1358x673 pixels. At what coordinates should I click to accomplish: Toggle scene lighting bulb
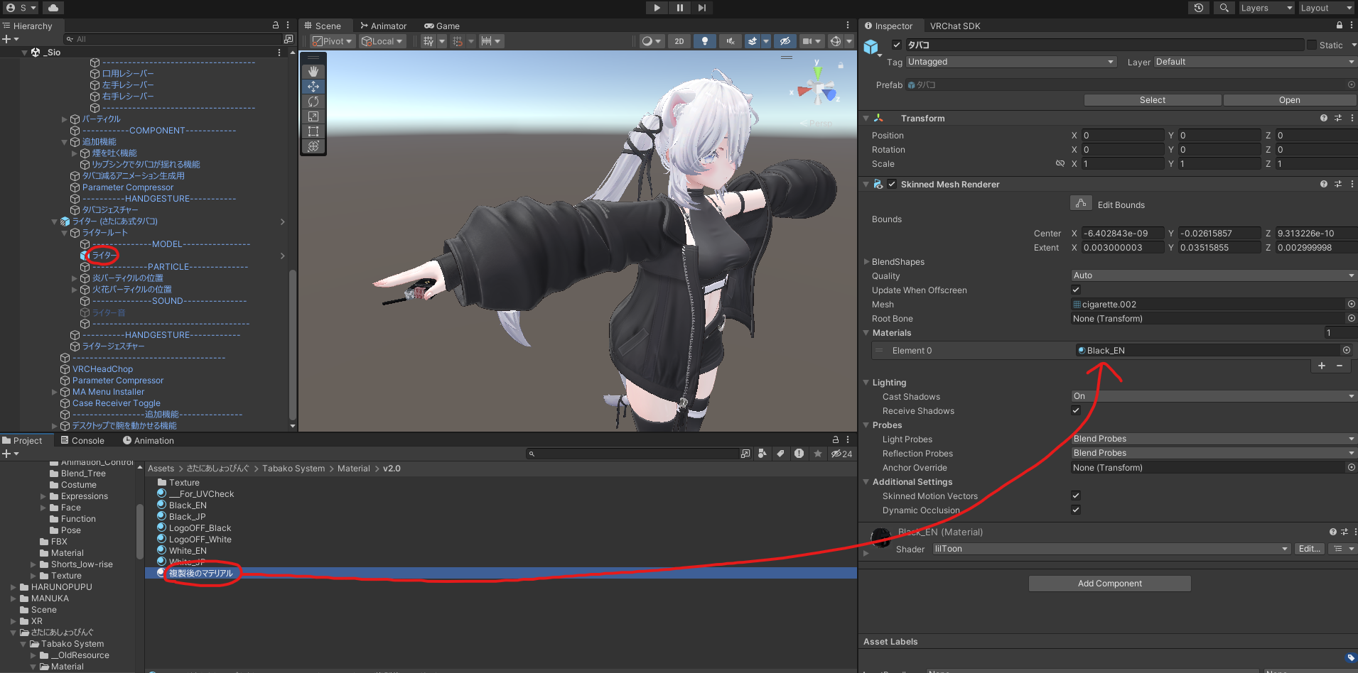click(x=704, y=41)
